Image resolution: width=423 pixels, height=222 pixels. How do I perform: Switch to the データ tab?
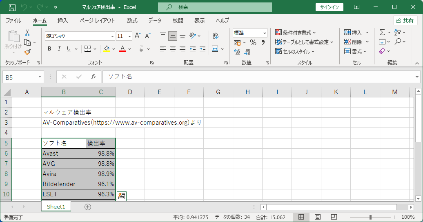click(155, 20)
